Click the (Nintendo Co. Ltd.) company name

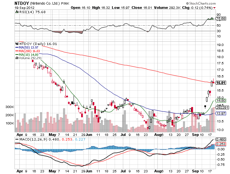click(45, 3)
